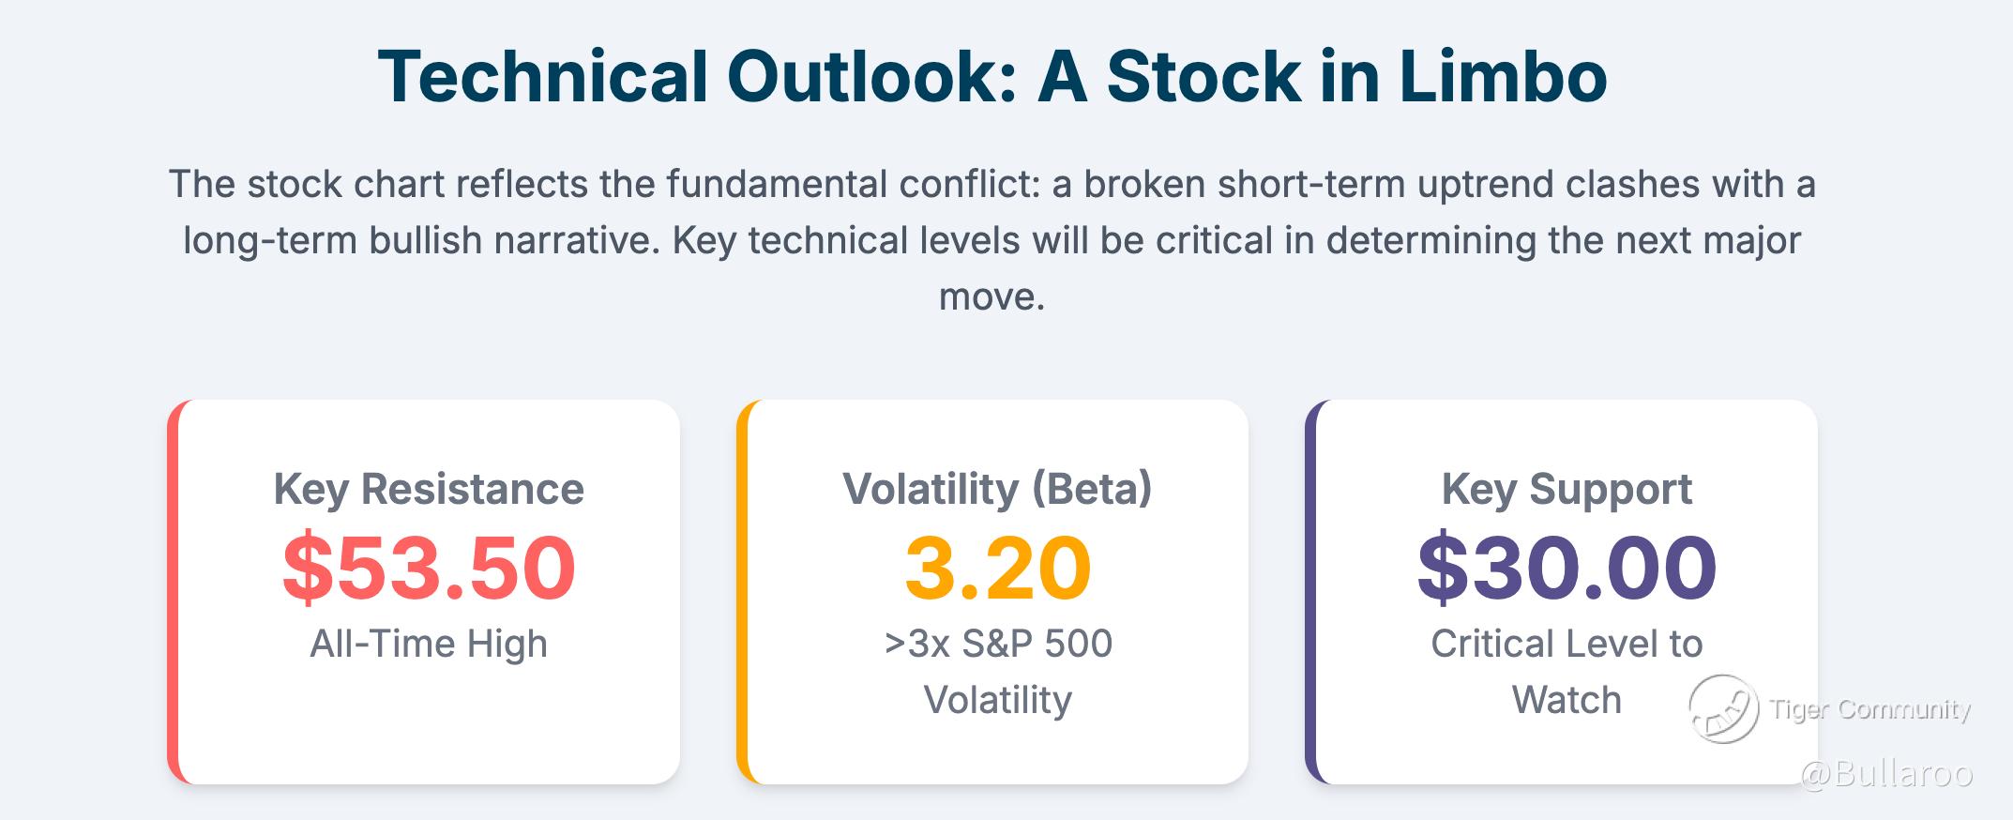The height and width of the screenshot is (820, 2013).
Task: Select the Key Resistance card label
Action: (x=429, y=489)
